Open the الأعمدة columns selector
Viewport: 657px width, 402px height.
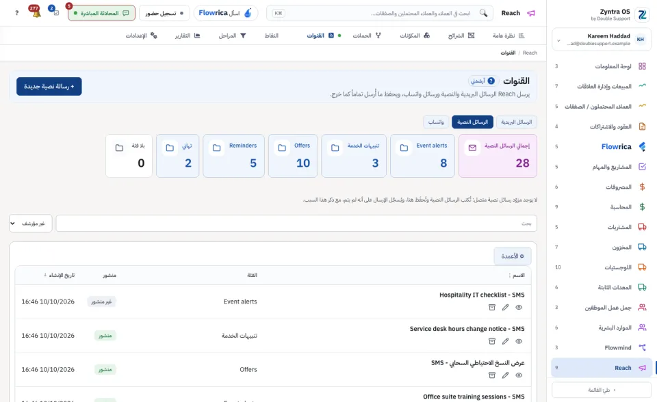tap(513, 256)
